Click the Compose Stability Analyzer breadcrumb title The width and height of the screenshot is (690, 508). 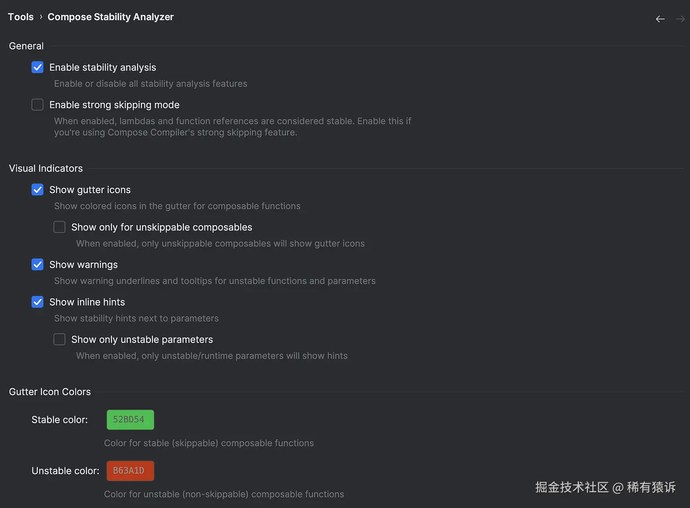[110, 17]
